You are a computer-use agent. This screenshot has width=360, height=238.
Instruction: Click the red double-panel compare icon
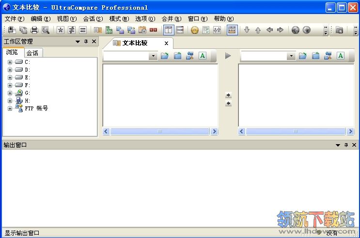154,30
